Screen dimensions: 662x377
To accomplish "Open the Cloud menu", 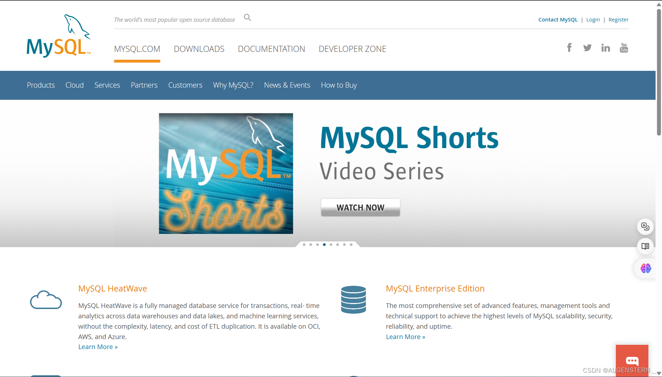I will pyautogui.click(x=74, y=85).
